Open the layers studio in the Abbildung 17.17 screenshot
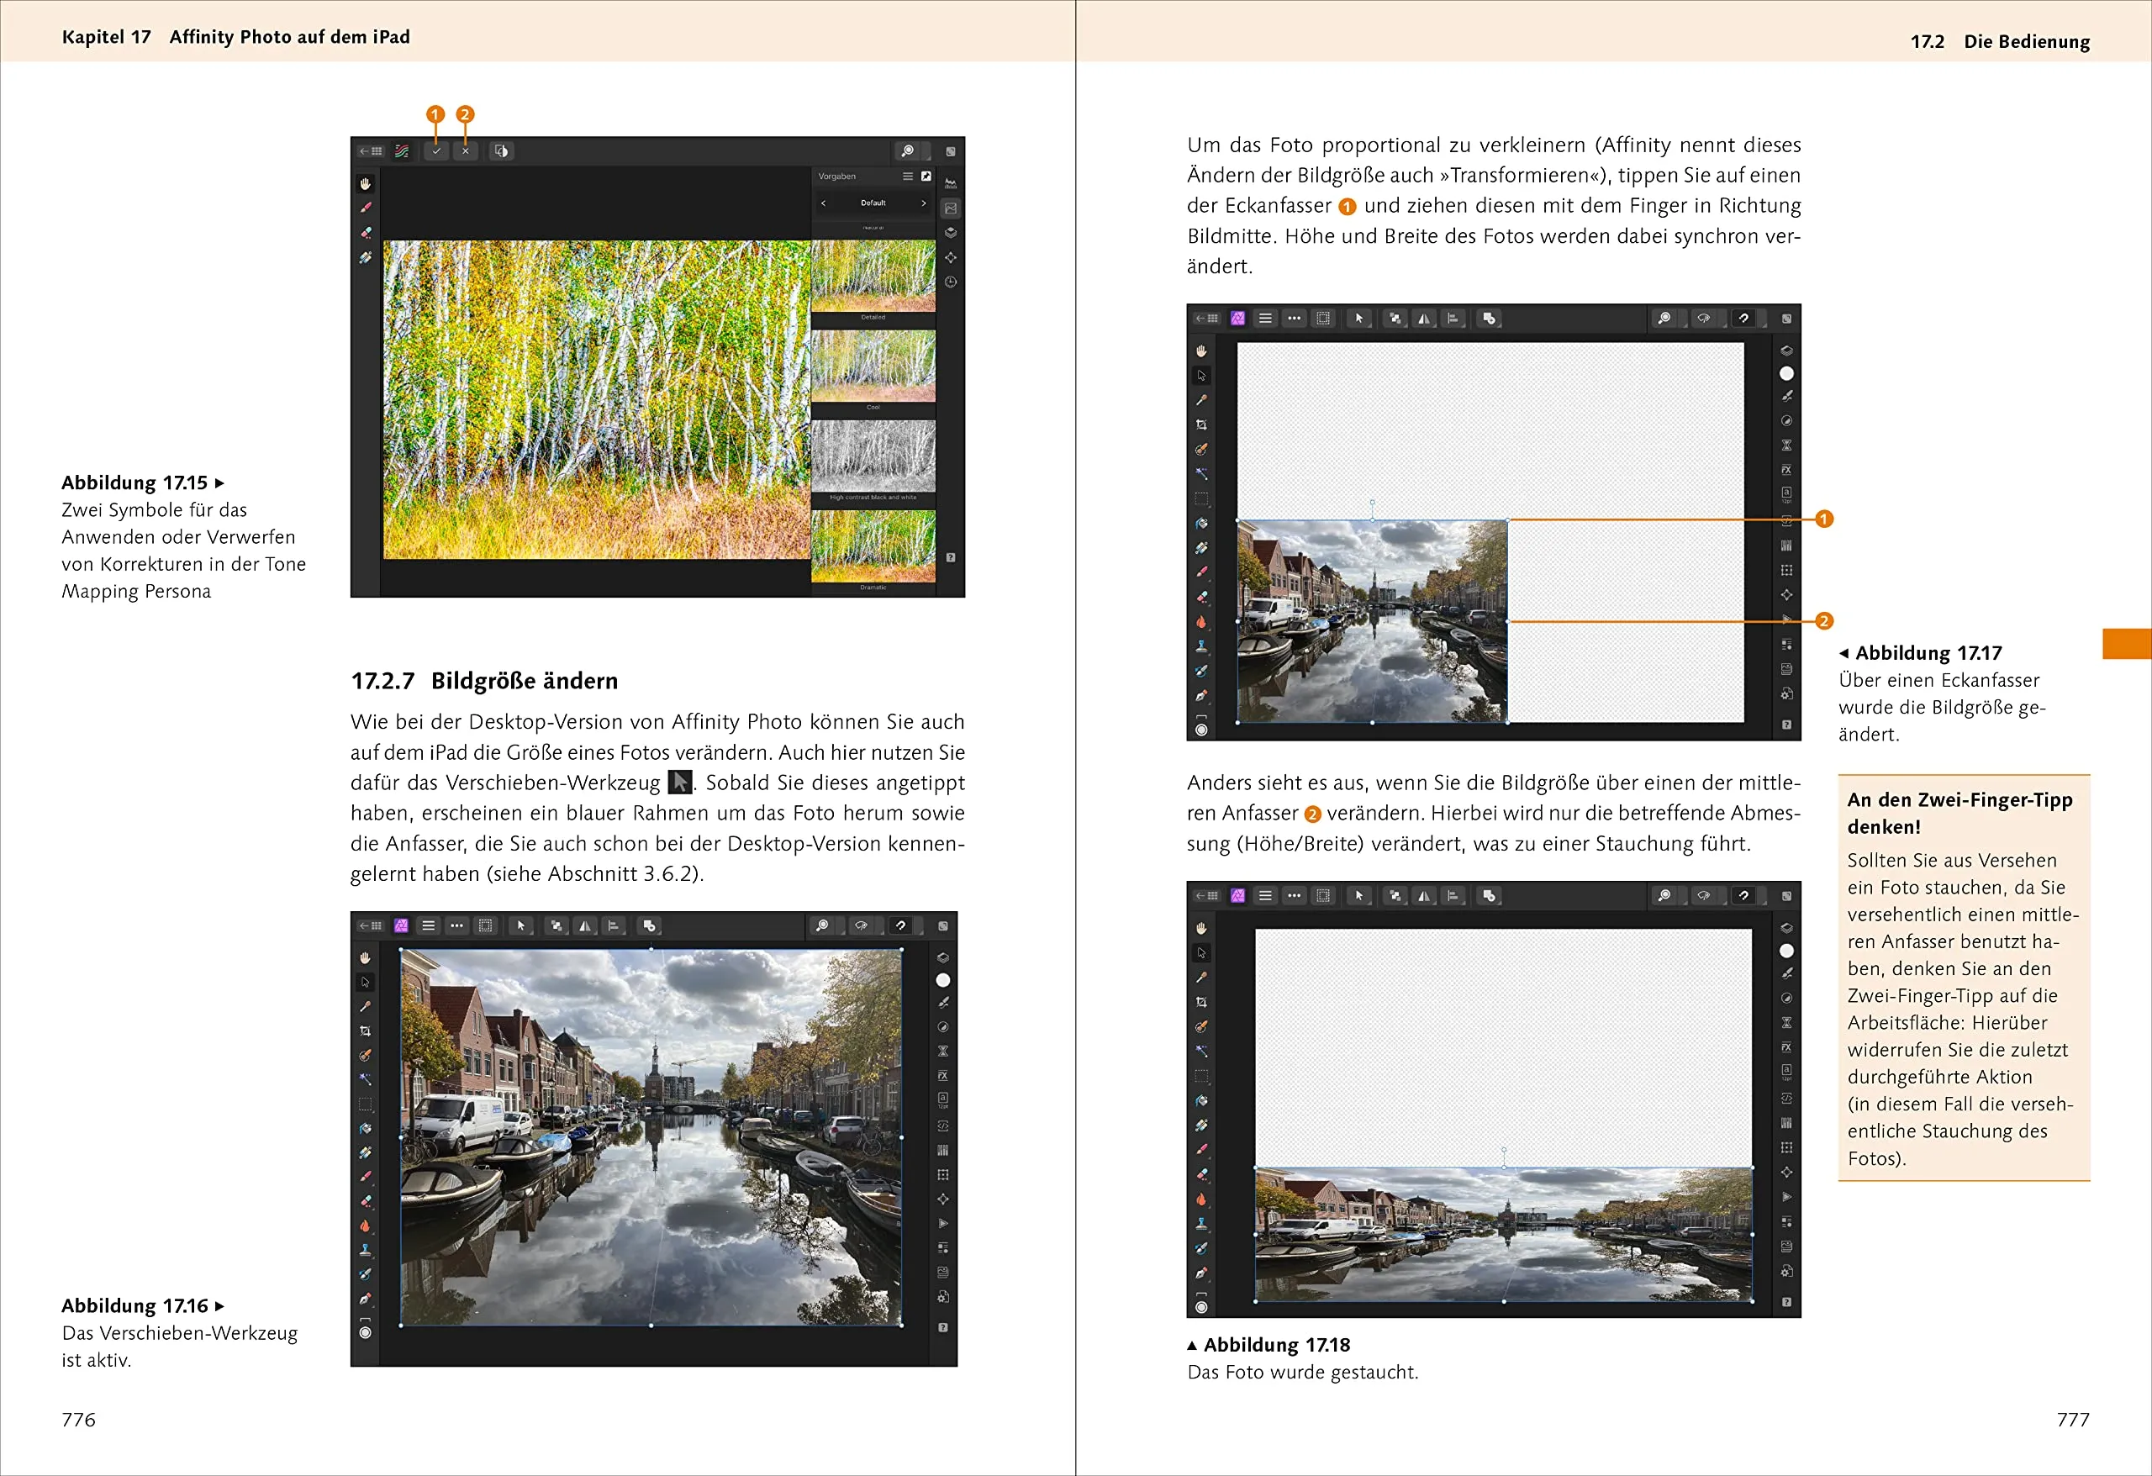Image resolution: width=2152 pixels, height=1476 pixels. (x=1786, y=350)
